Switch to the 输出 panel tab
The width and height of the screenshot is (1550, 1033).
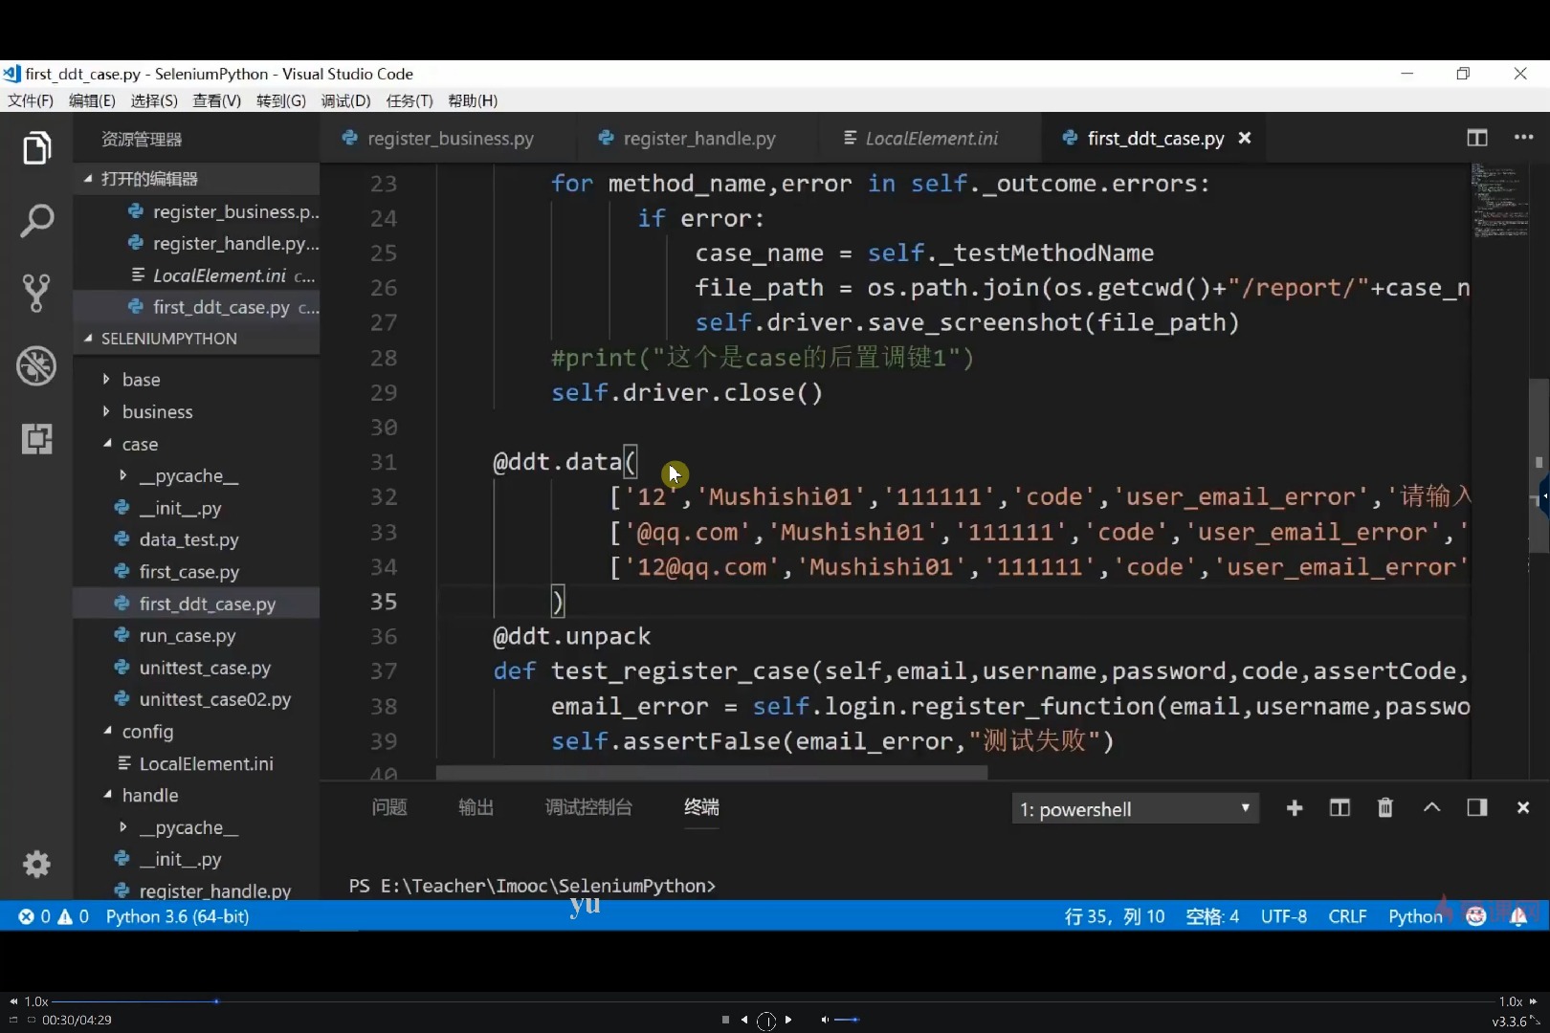pos(476,807)
